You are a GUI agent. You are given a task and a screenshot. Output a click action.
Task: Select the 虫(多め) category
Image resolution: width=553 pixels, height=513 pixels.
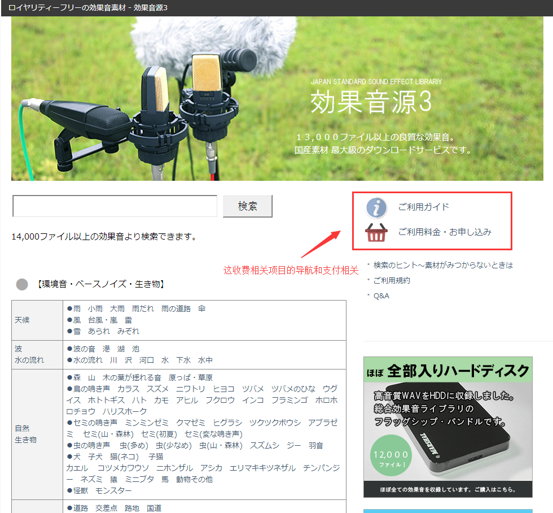coord(134,446)
